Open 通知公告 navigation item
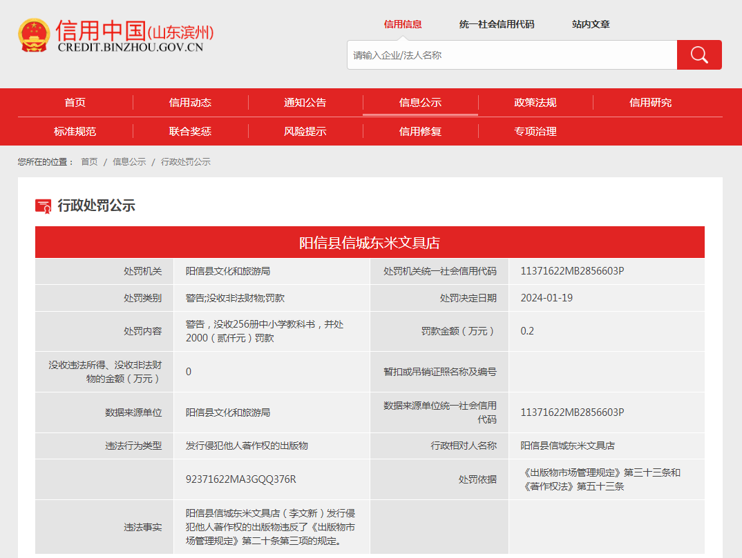This screenshot has height=558, width=742. click(305, 103)
